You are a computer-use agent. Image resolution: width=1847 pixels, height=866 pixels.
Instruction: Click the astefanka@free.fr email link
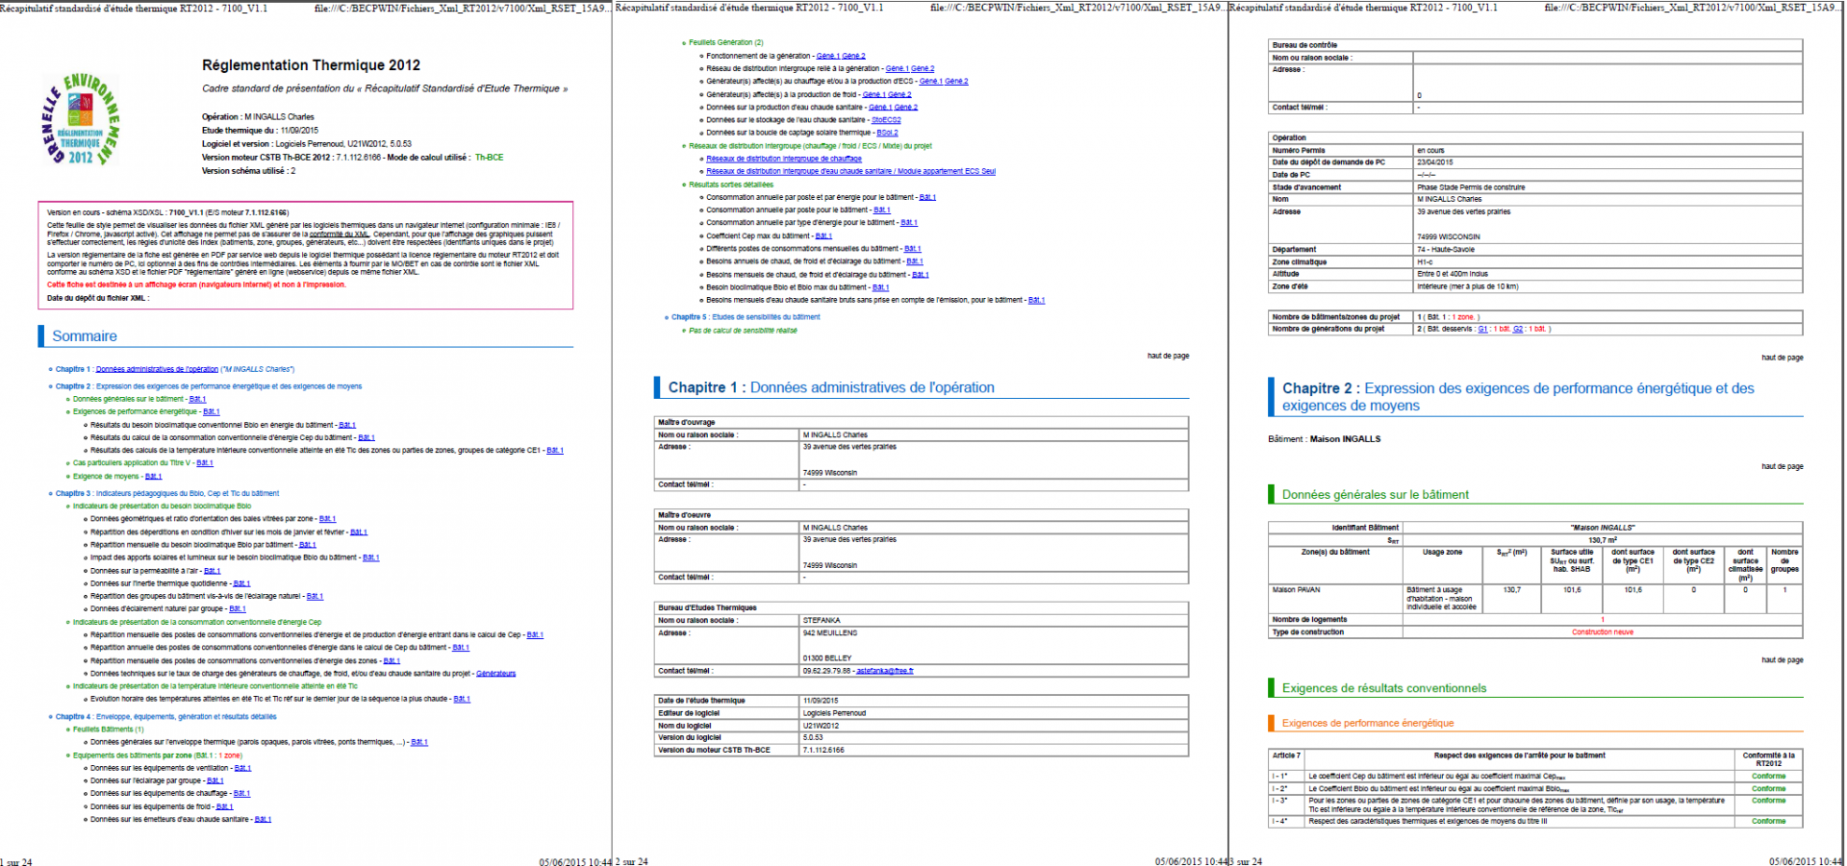pyautogui.click(x=885, y=671)
